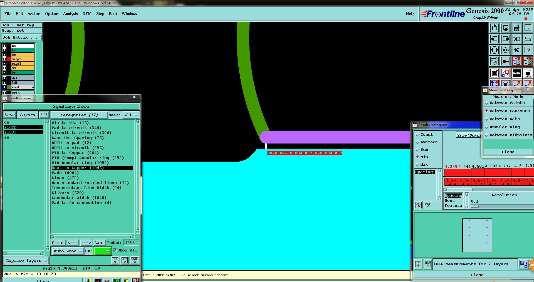Open the DFM menu

[87, 14]
